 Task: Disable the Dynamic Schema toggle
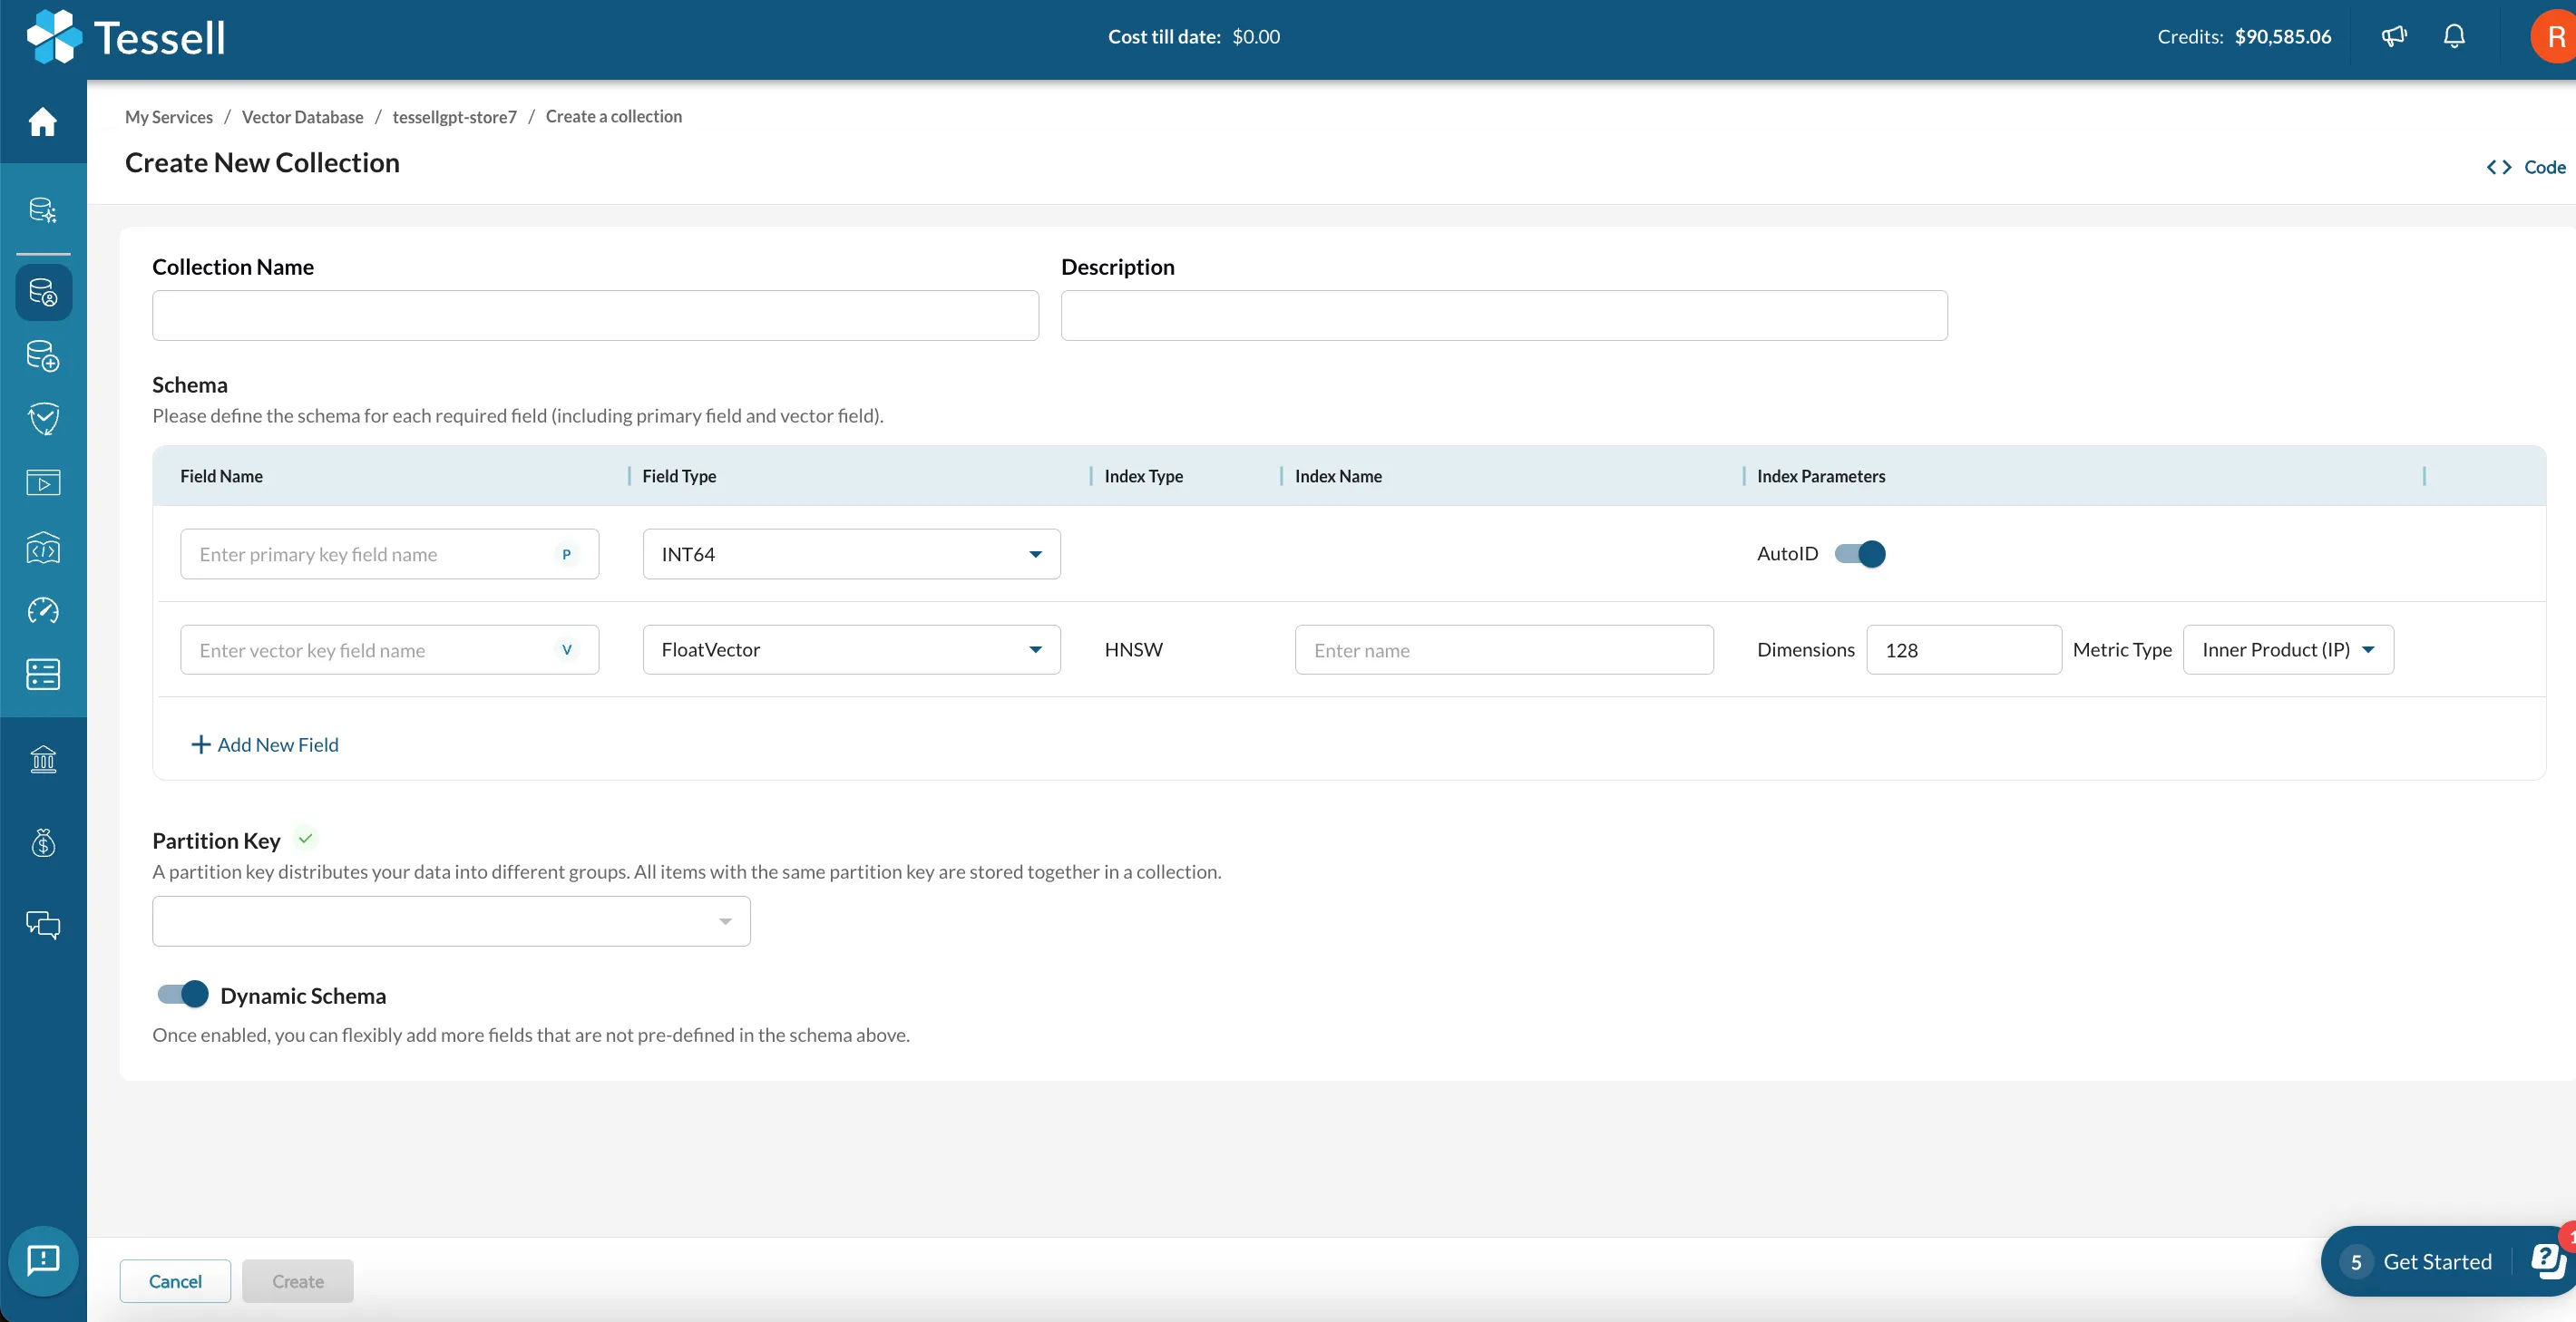[x=183, y=994]
